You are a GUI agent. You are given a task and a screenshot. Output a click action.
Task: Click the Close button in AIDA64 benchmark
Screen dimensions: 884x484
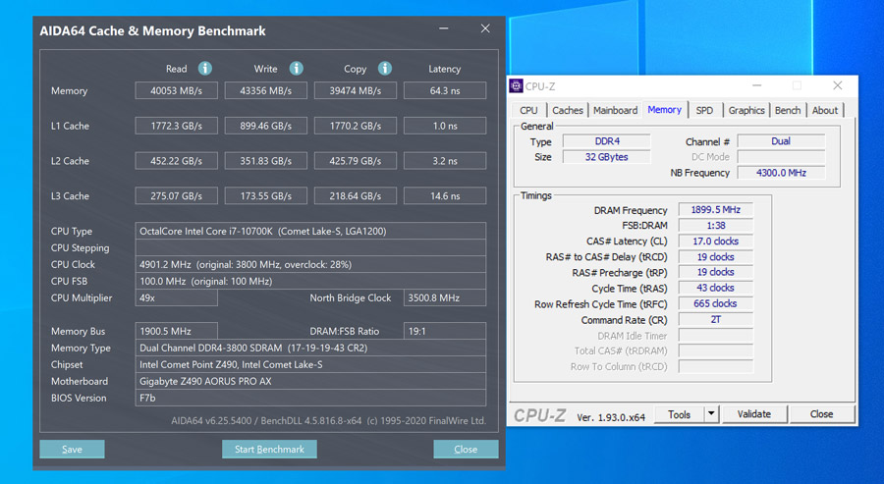(x=466, y=449)
